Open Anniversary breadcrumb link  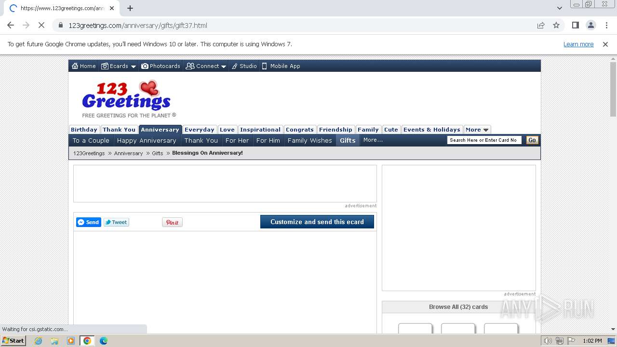pyautogui.click(x=128, y=153)
